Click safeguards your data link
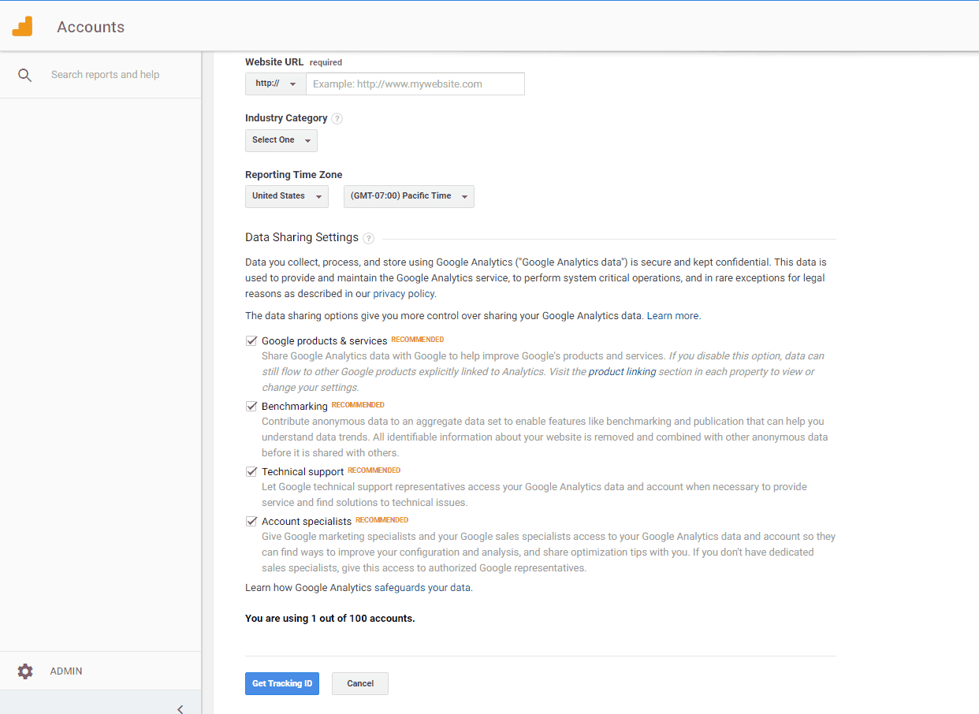 [x=422, y=588]
